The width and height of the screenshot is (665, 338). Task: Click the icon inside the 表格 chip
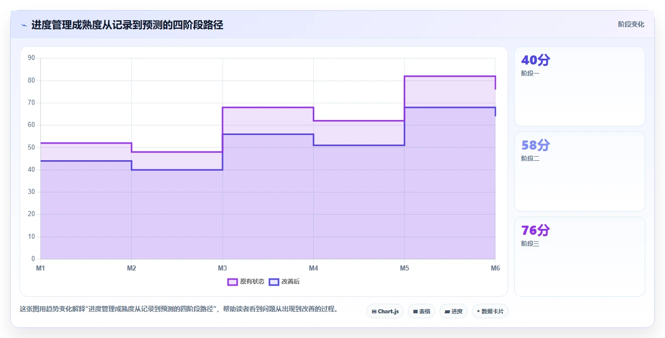(x=415, y=312)
